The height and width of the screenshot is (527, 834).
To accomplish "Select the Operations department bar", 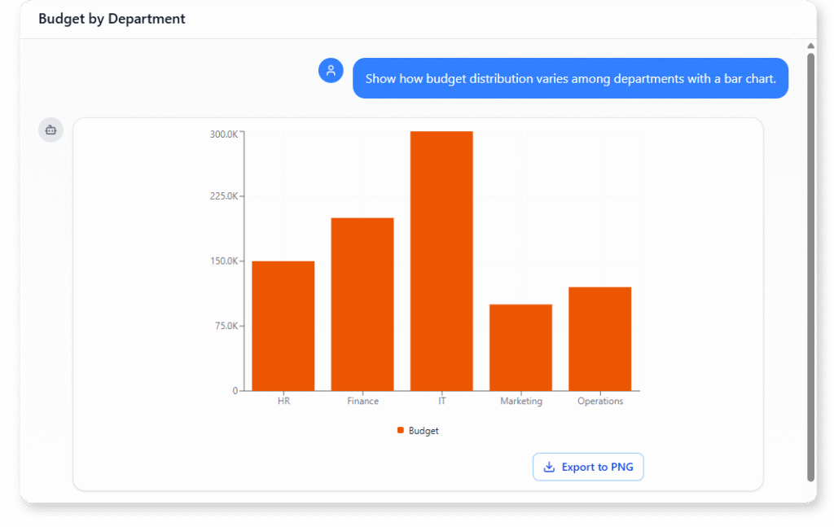I will point(599,338).
